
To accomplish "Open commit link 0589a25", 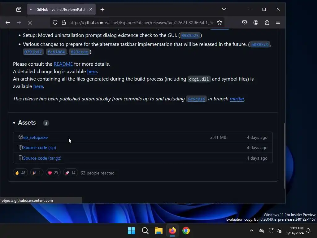I will [x=190, y=35].
